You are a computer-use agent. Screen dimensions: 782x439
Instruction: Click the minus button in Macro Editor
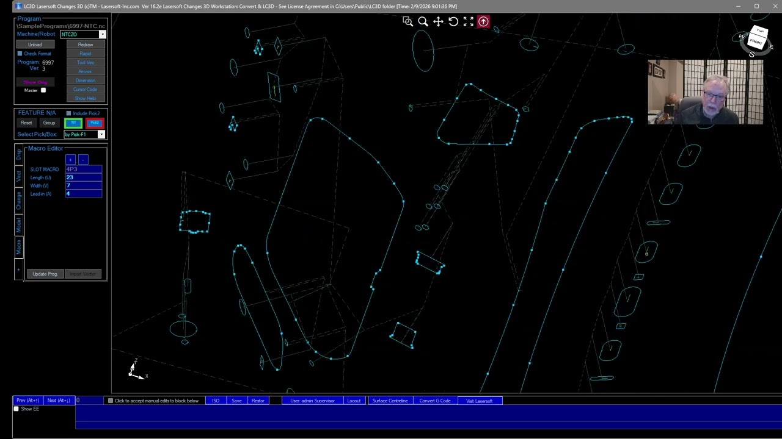pos(83,160)
